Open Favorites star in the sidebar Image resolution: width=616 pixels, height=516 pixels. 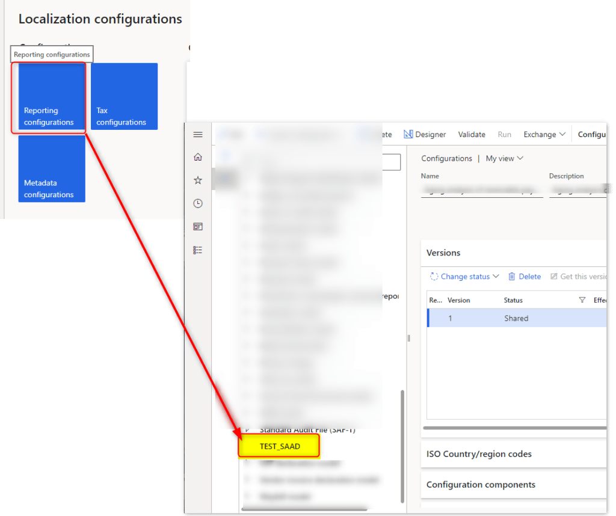click(198, 180)
